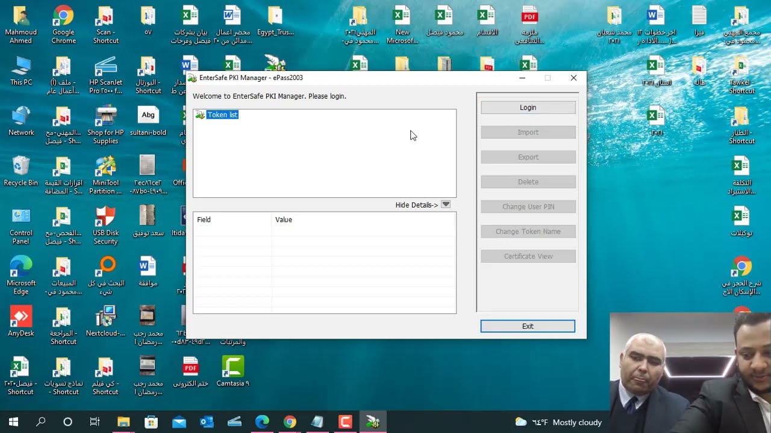This screenshot has height=433, width=771.
Task: Open the Recycle Bin
Action: point(21,171)
